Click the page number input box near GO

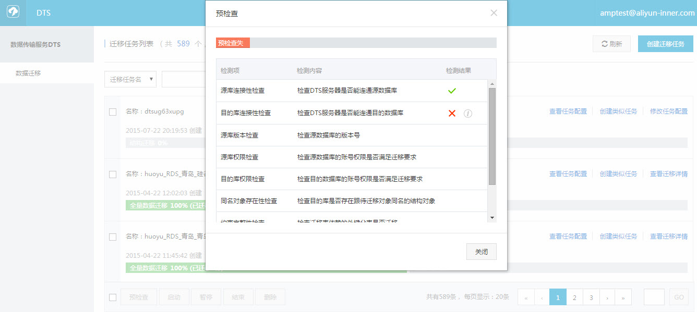[x=654, y=297]
